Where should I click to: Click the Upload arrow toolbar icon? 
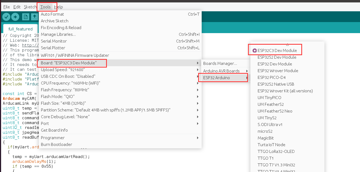[x=15, y=17]
